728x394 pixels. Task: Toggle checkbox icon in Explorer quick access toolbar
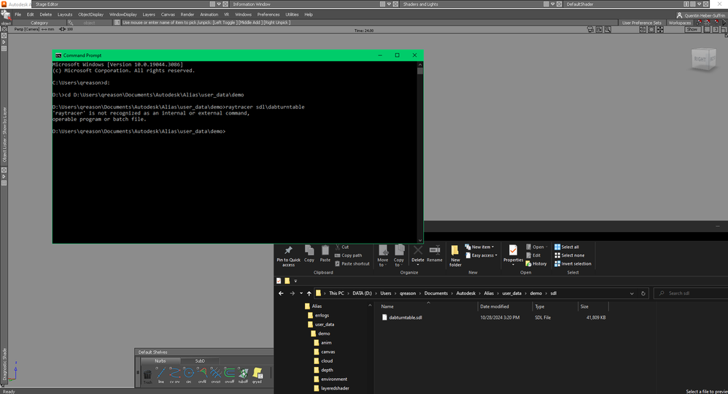pos(279,281)
